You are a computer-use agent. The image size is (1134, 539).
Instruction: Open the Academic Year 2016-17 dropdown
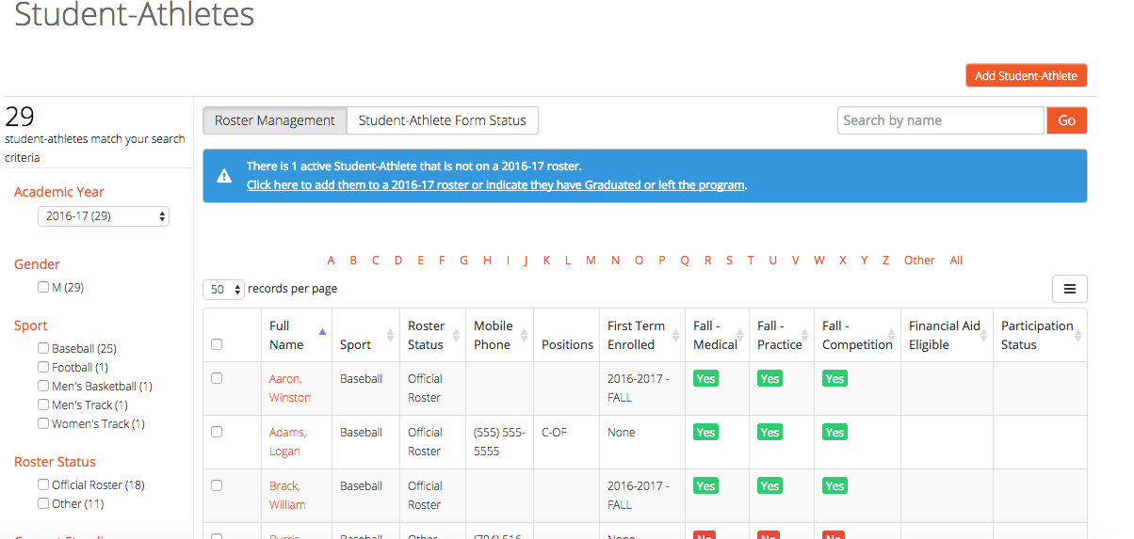tap(104, 216)
